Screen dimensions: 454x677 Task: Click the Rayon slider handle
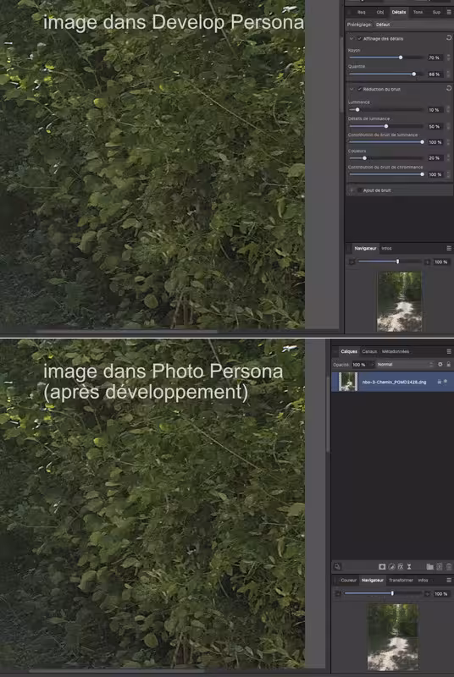coord(401,58)
